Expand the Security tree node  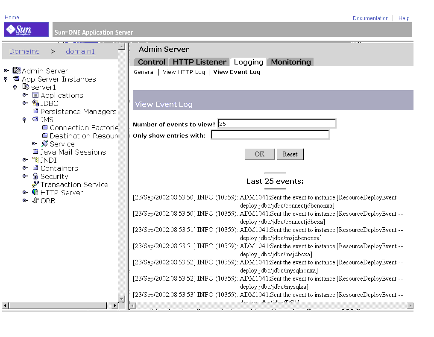[25, 176]
